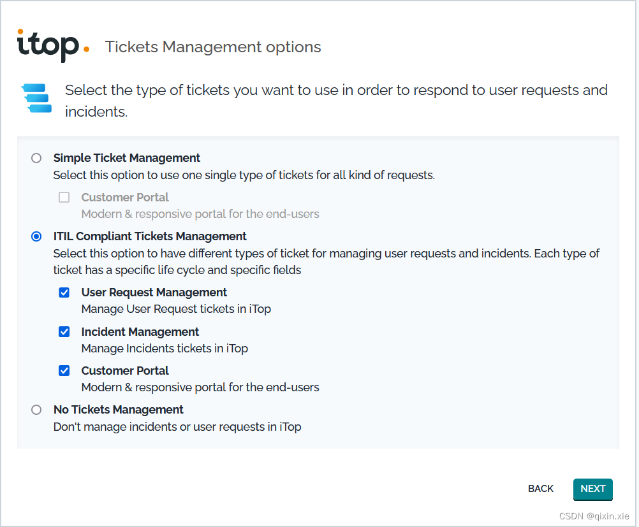Choose No Tickets Management radio option
The height and width of the screenshot is (527, 639).
click(x=36, y=410)
